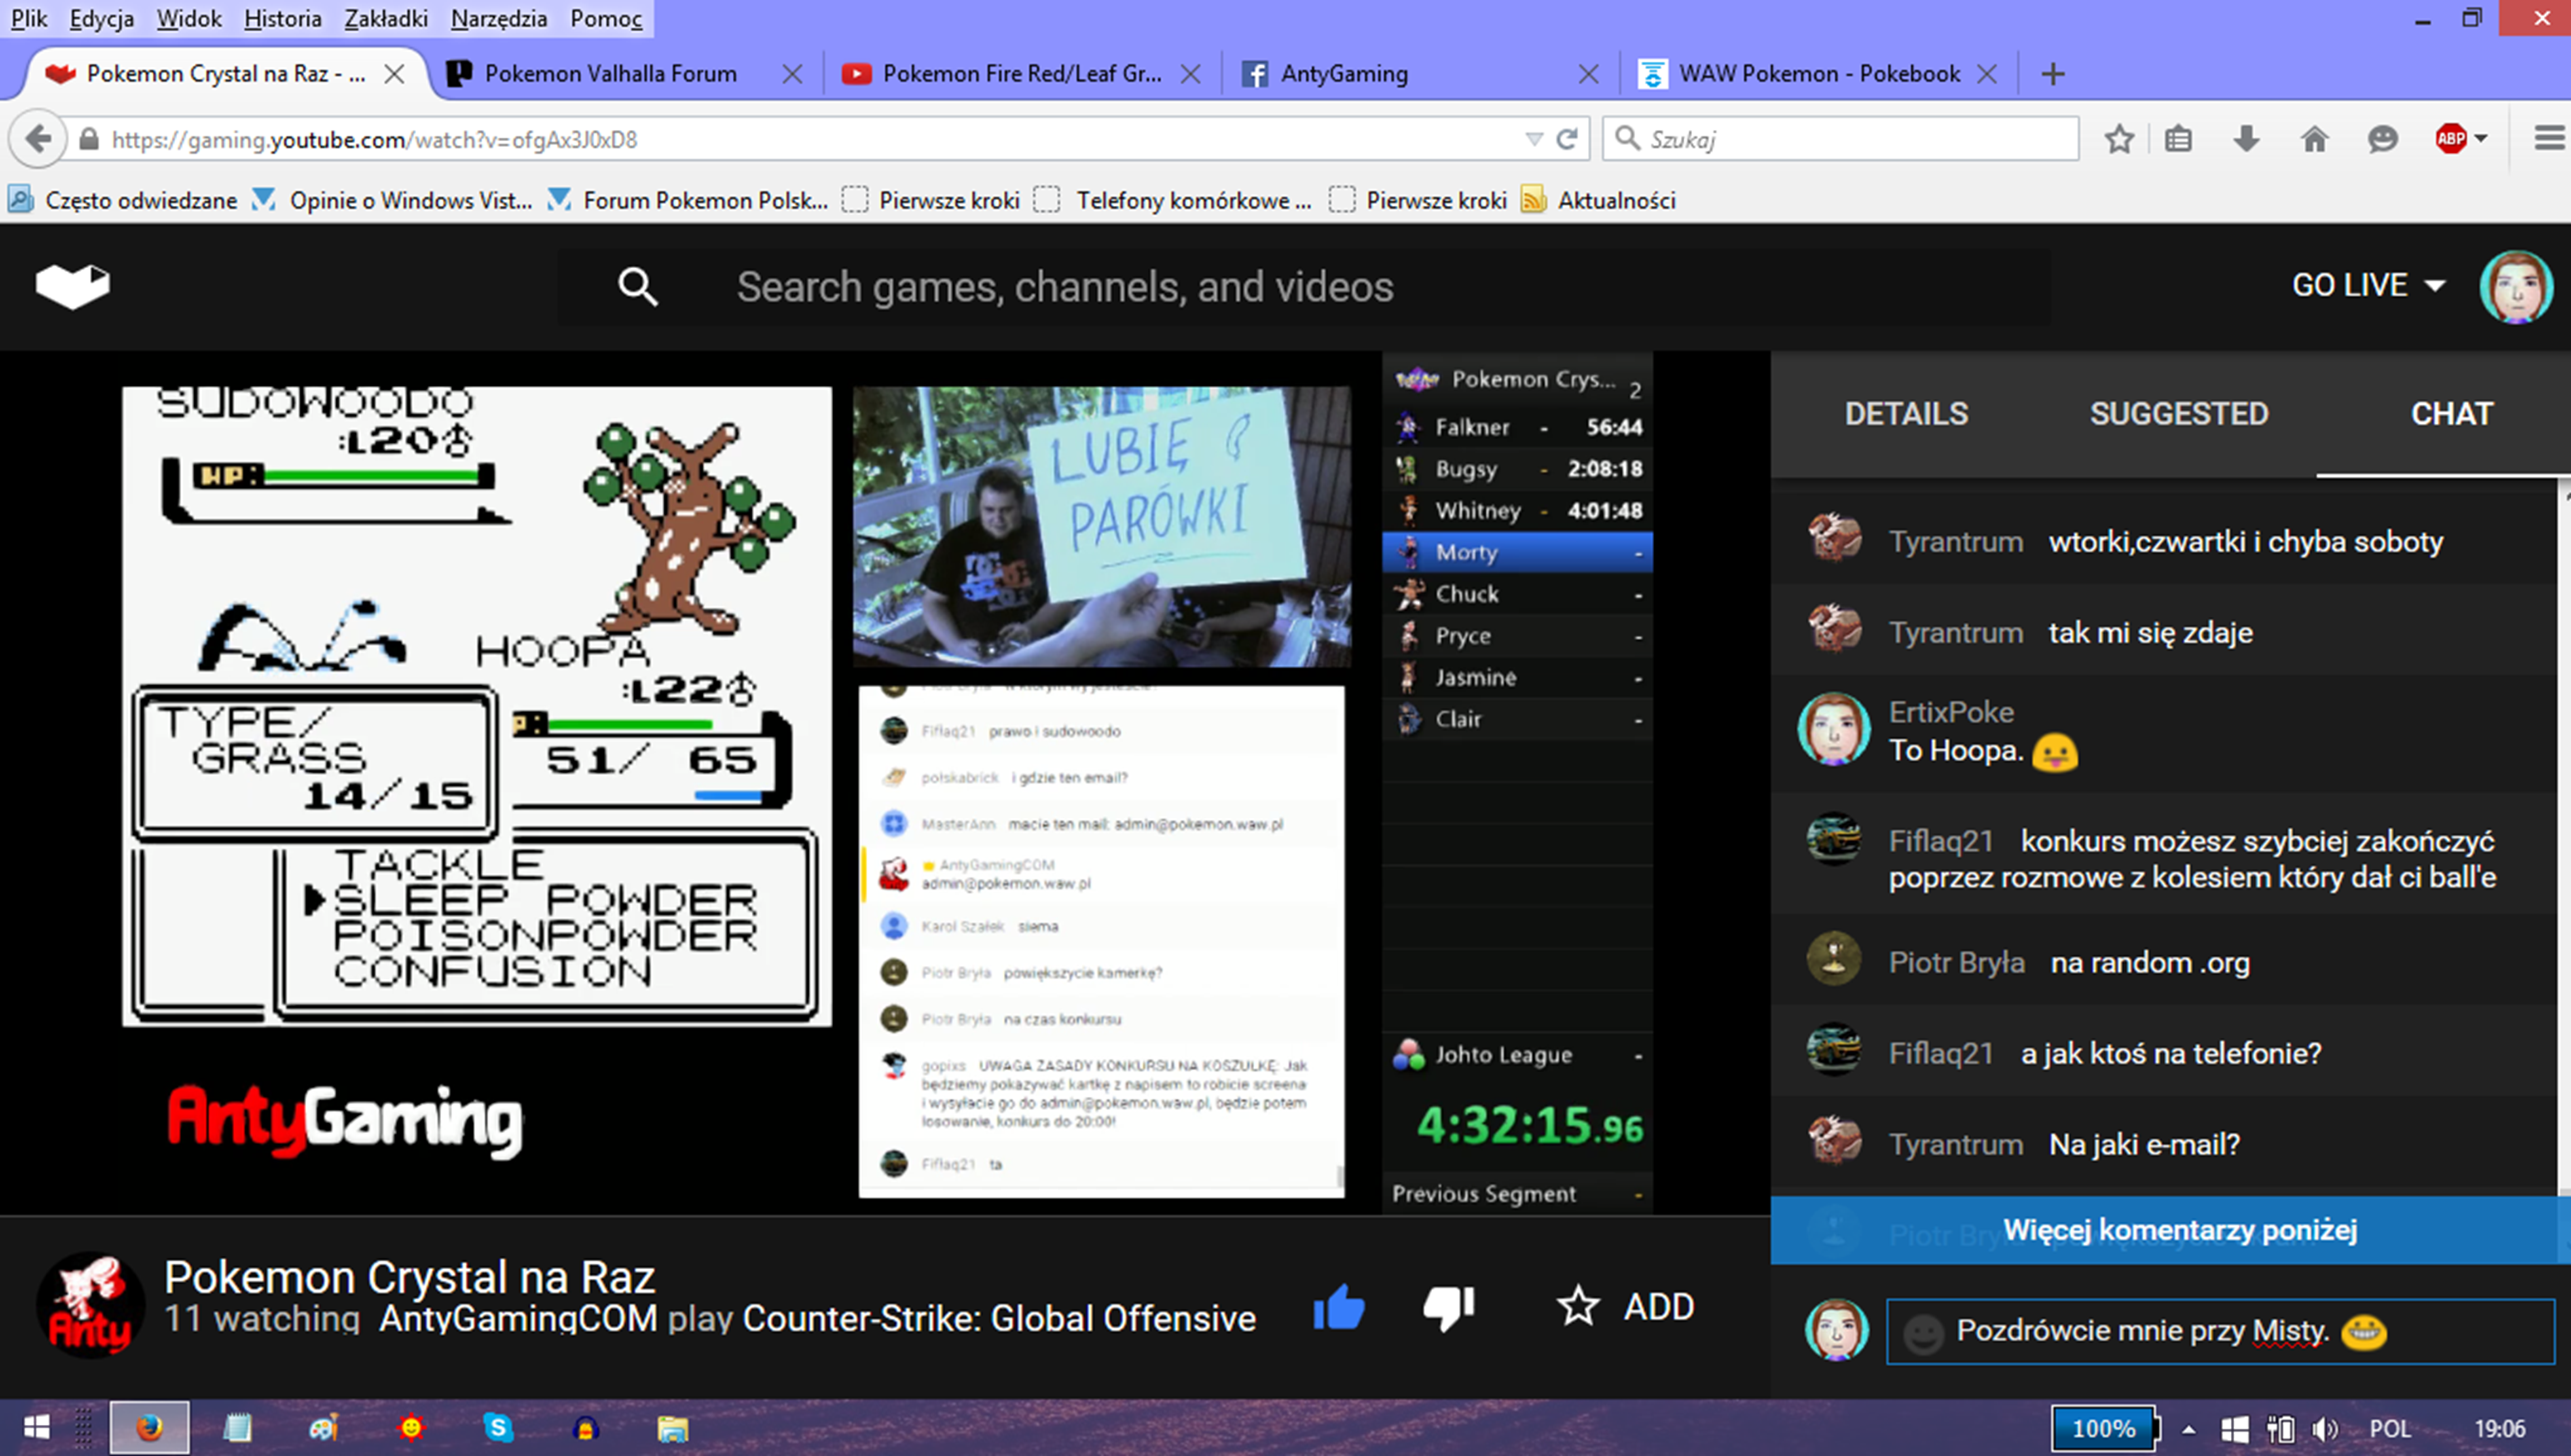Viewport: 2571px width, 1456px height.
Task: Expand the Adblock Plus dropdown arrow
Action: click(2481, 139)
